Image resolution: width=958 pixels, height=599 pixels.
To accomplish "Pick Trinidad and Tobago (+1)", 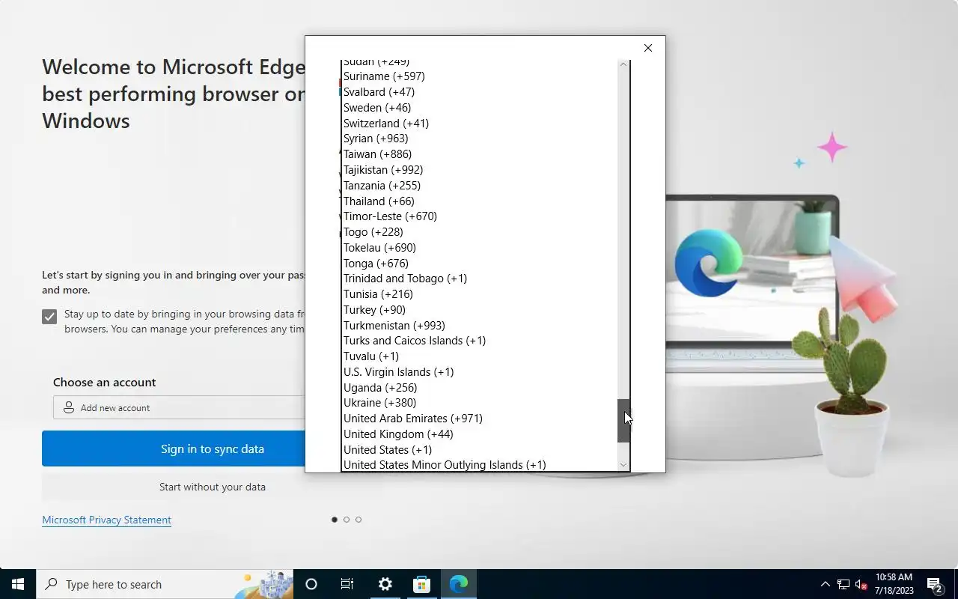I will (x=479, y=279).
